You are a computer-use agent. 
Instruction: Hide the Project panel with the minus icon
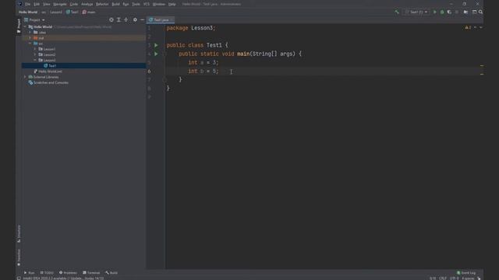(142, 19)
